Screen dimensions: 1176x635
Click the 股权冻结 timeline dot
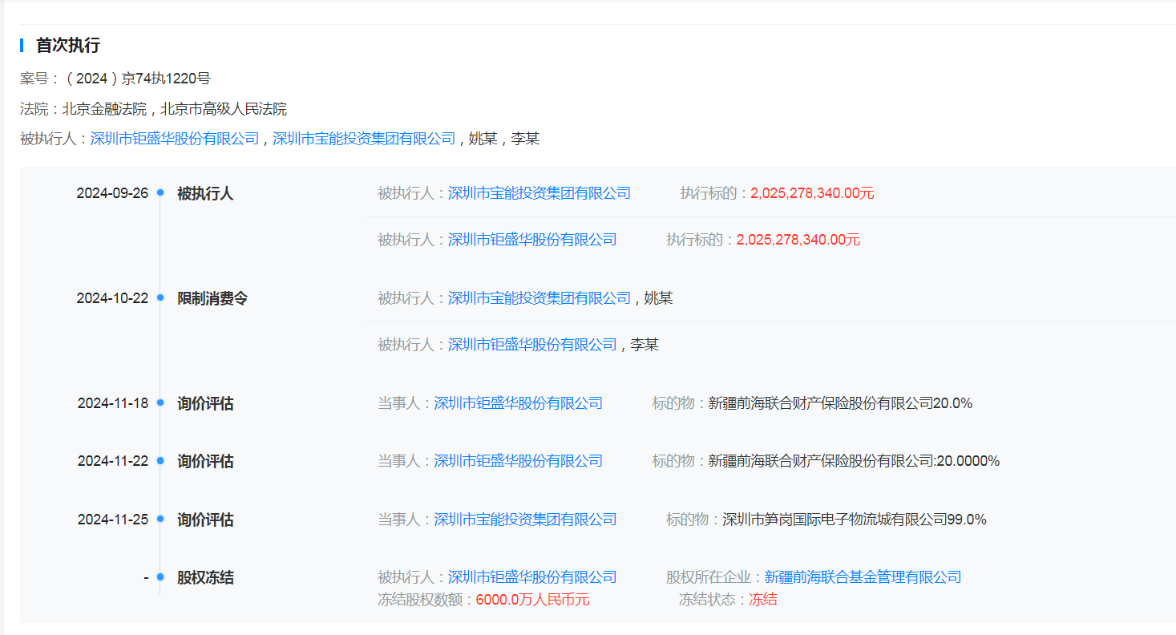(x=160, y=577)
